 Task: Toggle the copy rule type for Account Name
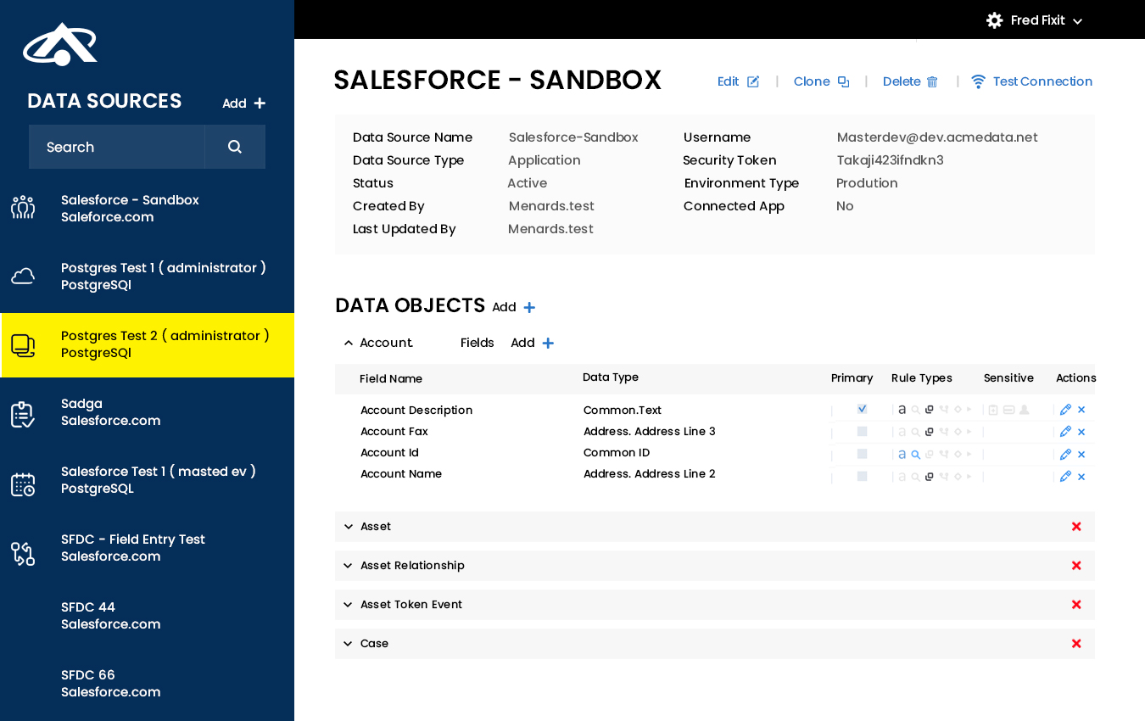[x=930, y=477]
